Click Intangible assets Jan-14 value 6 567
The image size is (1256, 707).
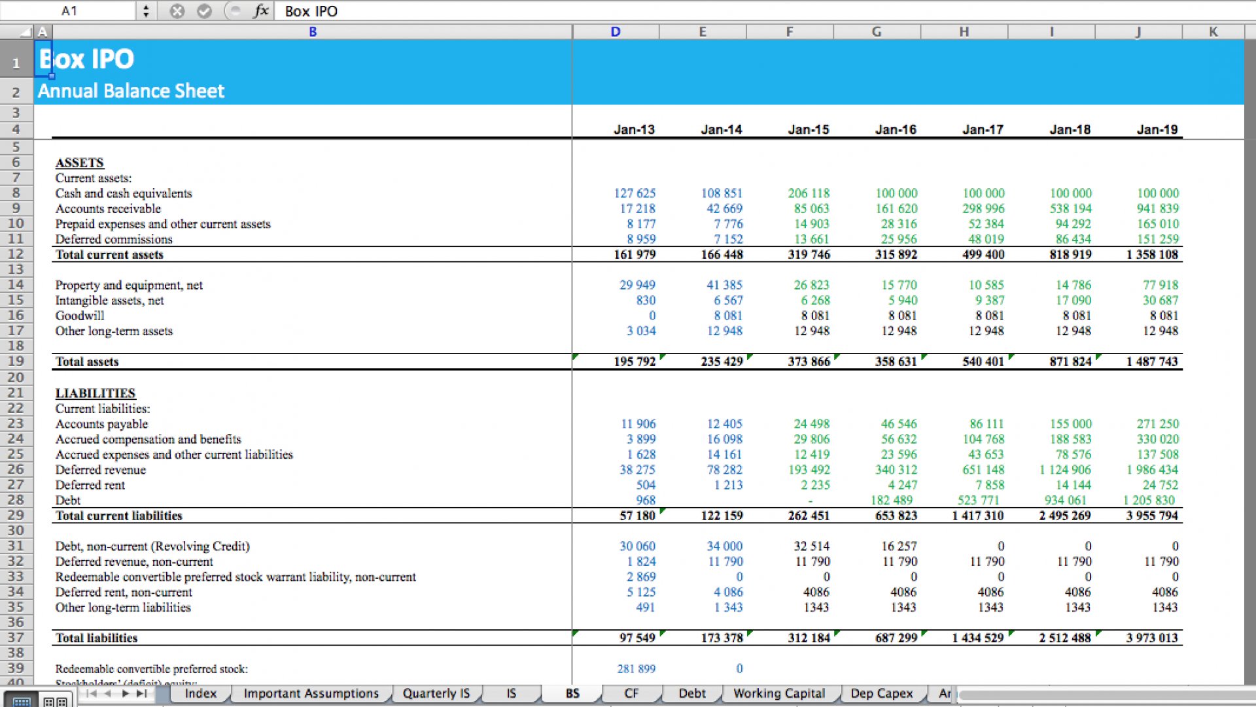(x=728, y=301)
